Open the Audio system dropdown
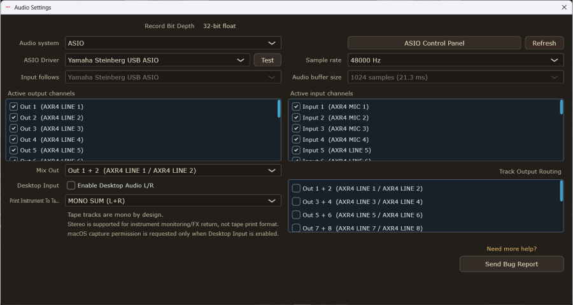 173,43
